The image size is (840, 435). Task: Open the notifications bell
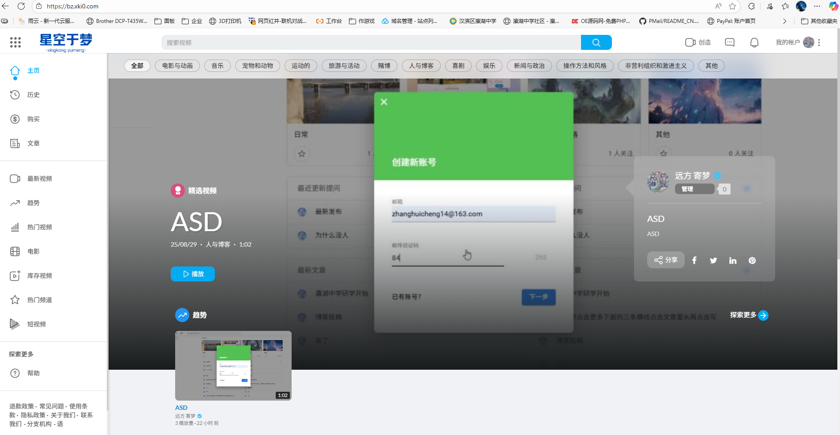754,42
